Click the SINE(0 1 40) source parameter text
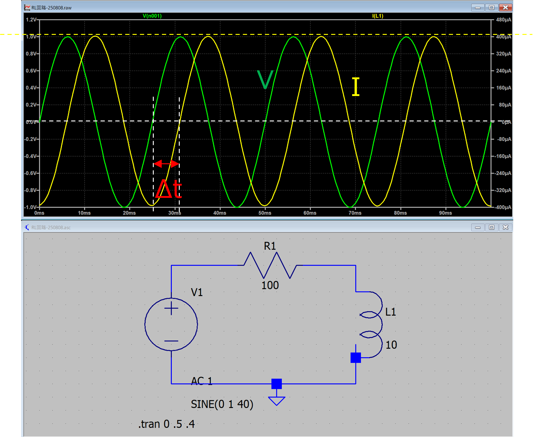560x437 pixels. coord(222,404)
